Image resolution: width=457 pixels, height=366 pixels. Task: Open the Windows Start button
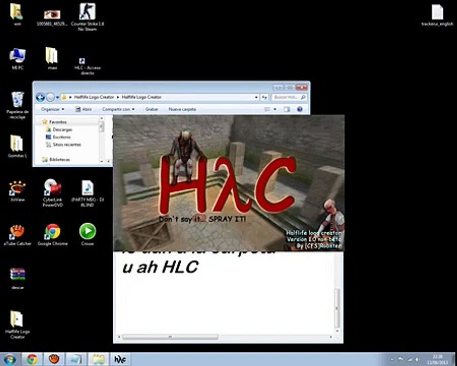(9, 359)
